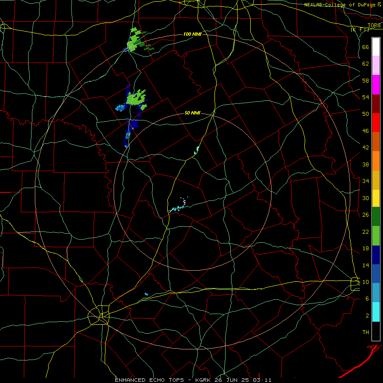
Task: Click the "42" legend value
Action: (x=366, y=148)
